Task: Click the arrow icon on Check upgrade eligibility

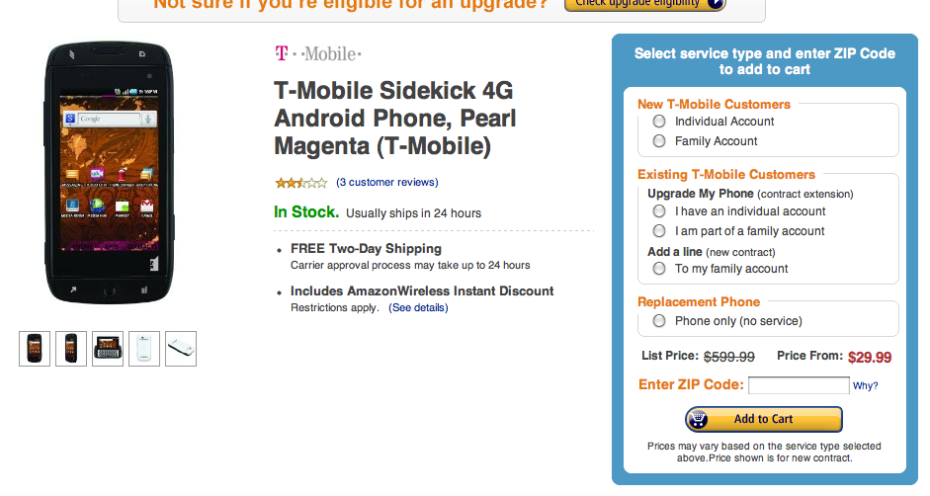Action: [716, 3]
